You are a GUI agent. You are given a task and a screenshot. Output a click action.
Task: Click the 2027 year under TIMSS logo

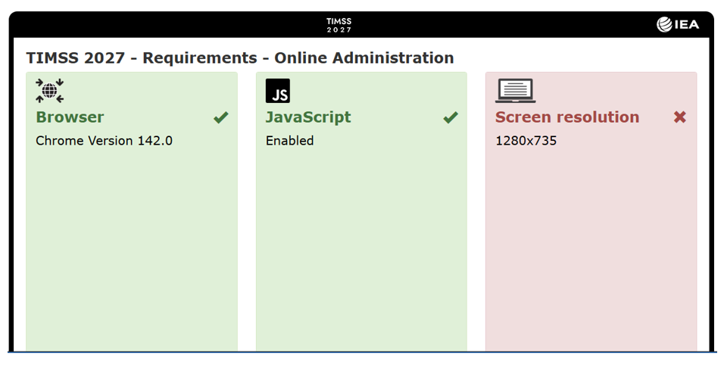pyautogui.click(x=339, y=30)
